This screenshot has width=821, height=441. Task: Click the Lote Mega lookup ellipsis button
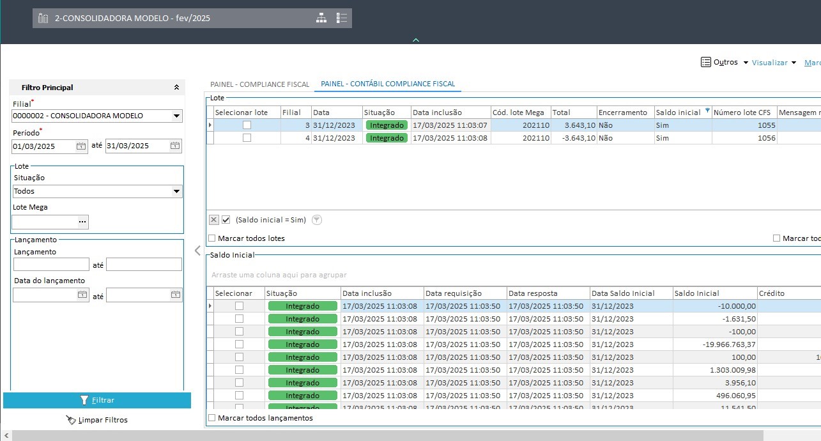[82, 222]
